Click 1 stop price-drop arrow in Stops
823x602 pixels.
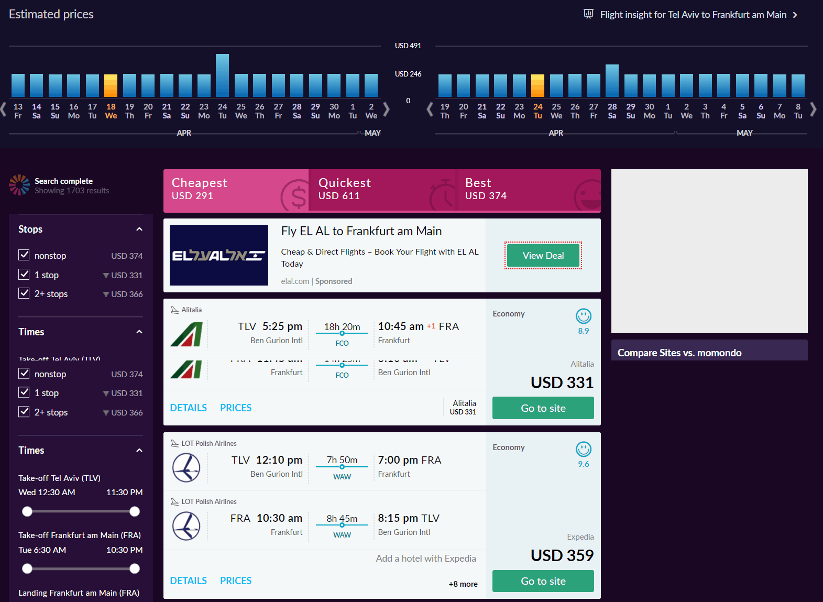(106, 276)
